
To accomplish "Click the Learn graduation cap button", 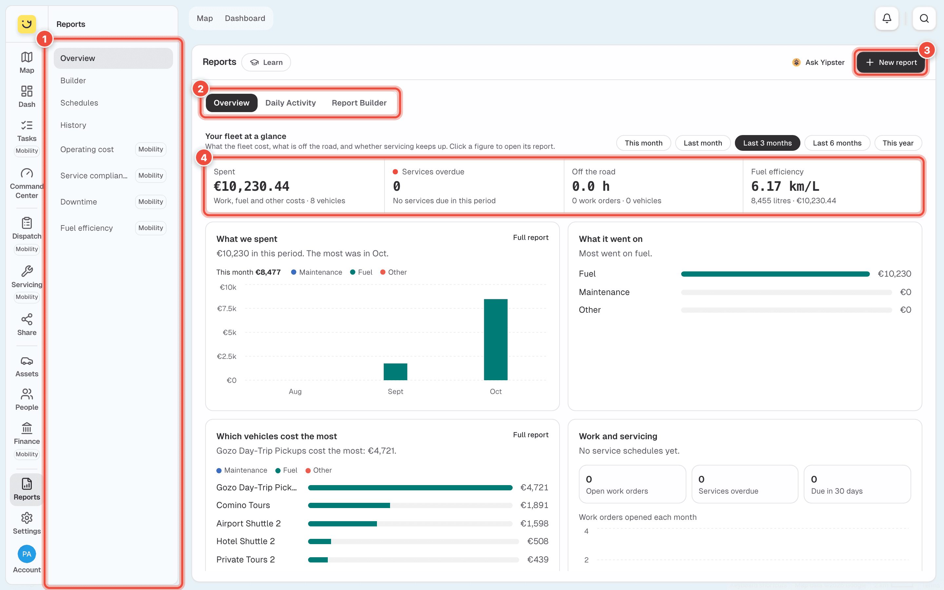I will point(266,62).
